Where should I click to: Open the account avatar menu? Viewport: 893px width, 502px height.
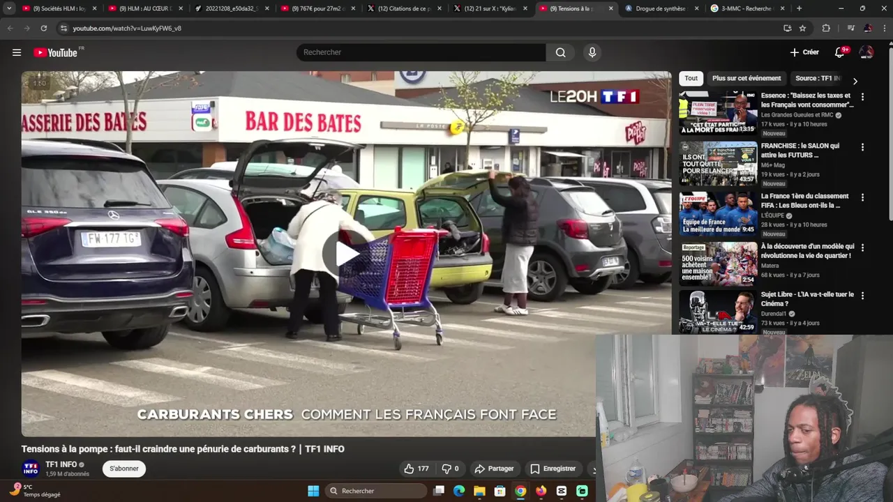coord(866,52)
